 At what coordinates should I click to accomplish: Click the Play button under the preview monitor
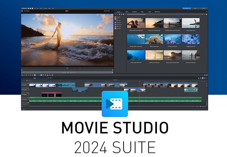68,72
